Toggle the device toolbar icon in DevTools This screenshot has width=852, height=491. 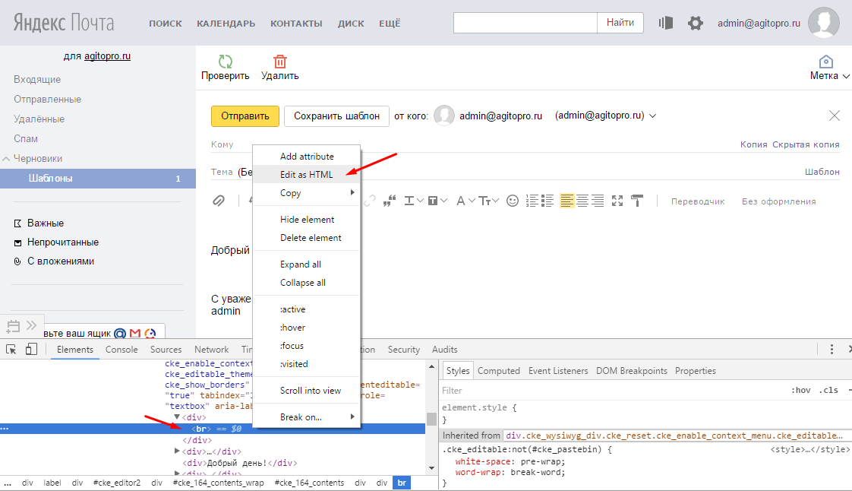pyautogui.click(x=31, y=350)
